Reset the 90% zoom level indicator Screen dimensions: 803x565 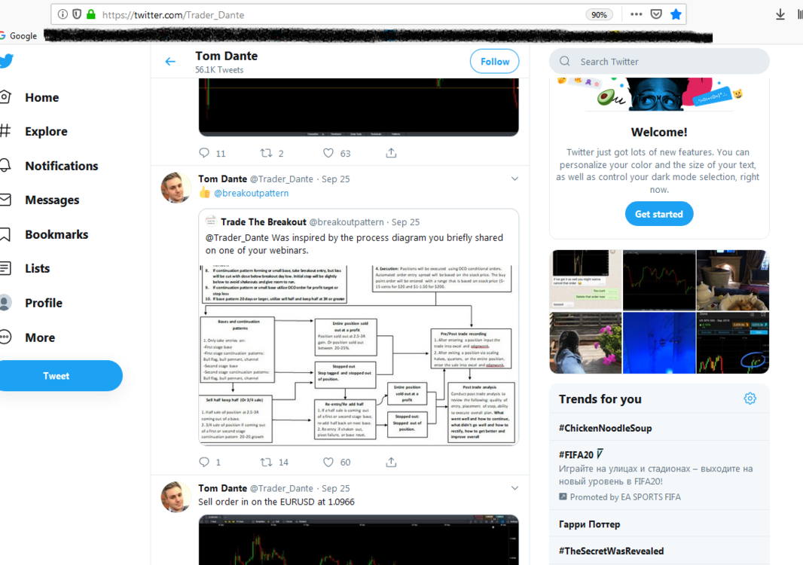pos(599,15)
